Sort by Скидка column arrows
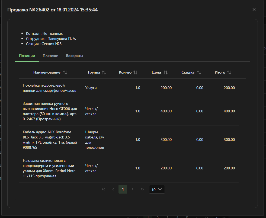The width and height of the screenshot is (266, 218). pos(199,72)
